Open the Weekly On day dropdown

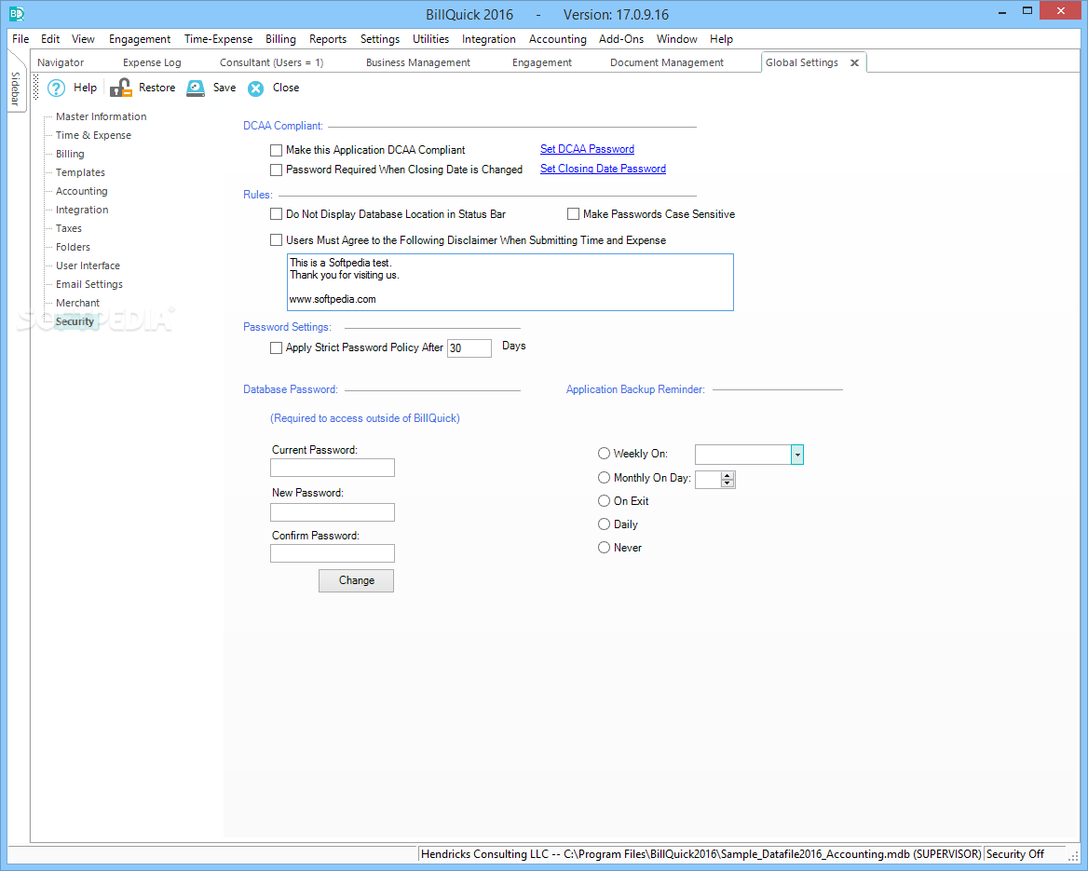(x=797, y=455)
